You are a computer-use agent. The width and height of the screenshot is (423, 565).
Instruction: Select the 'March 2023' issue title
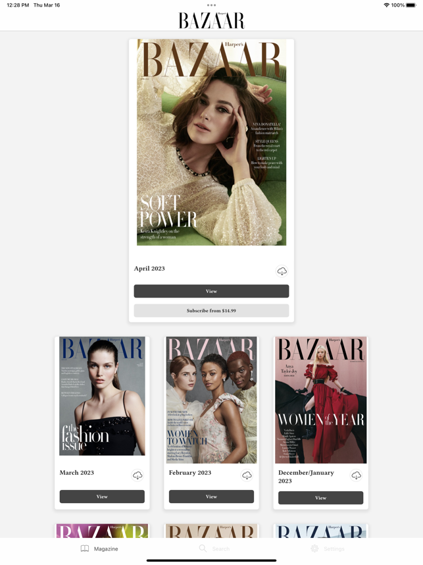[77, 472]
